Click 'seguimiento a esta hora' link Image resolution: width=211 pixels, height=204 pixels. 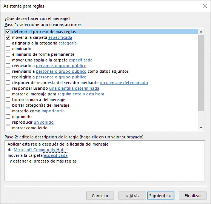point(81,94)
